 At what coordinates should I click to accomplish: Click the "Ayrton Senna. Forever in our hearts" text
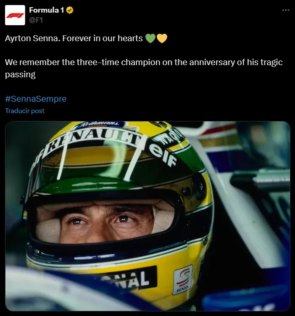point(74,39)
